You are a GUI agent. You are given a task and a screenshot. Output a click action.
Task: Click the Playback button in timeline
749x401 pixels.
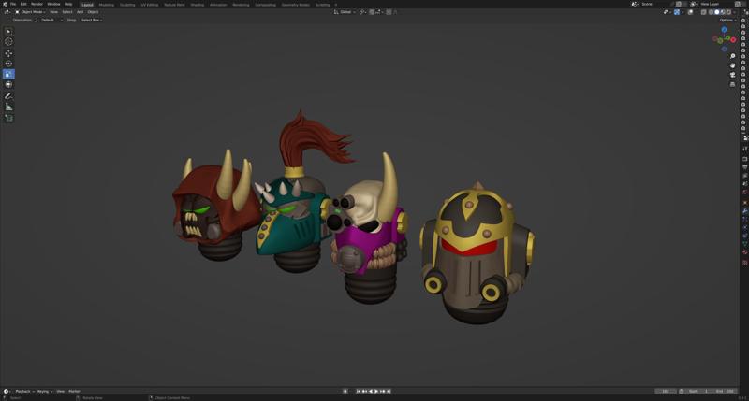tap(23, 391)
